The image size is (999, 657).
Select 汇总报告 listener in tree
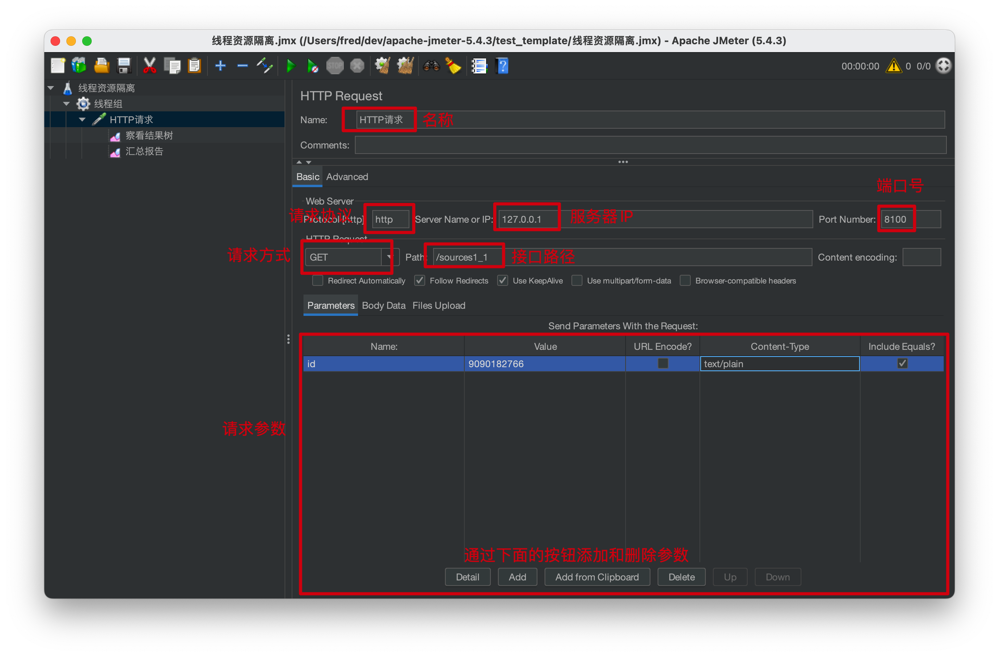[144, 151]
